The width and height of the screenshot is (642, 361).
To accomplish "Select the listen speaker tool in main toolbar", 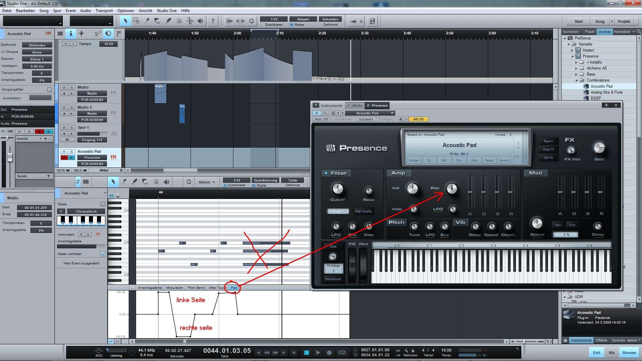I will click(x=200, y=21).
